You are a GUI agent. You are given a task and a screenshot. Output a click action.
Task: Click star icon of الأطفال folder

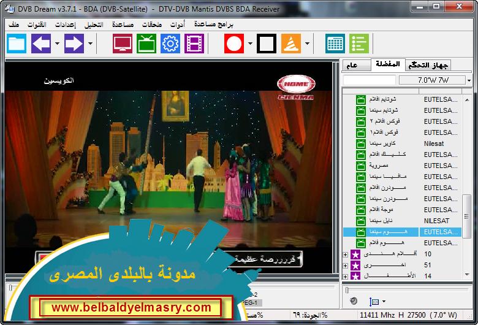[355, 276]
